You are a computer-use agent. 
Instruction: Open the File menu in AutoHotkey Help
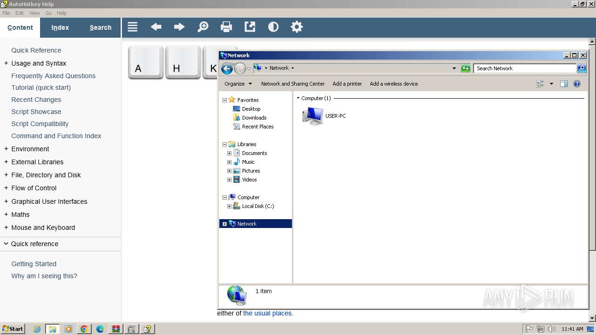pos(6,13)
